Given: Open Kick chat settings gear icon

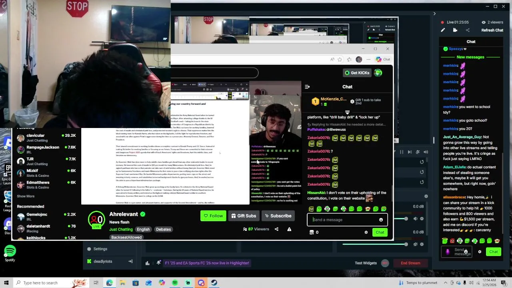Looking at the screenshot, I should (x=366, y=232).
